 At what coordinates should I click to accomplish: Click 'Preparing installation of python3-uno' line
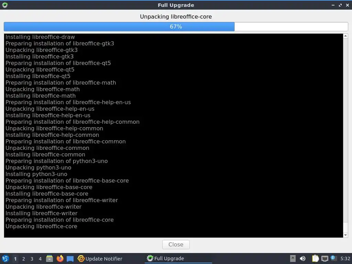coord(57,161)
